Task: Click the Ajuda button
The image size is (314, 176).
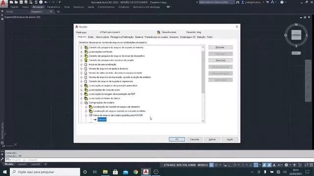Action: [x=230, y=139]
